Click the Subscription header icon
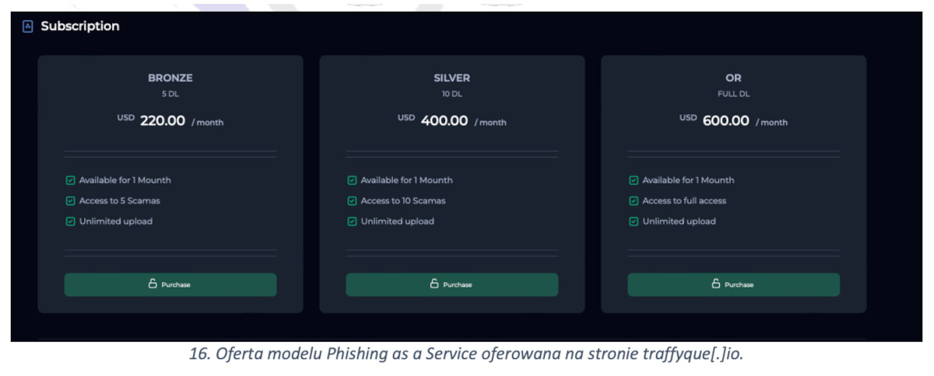This screenshot has width=934, height=376. [x=28, y=26]
